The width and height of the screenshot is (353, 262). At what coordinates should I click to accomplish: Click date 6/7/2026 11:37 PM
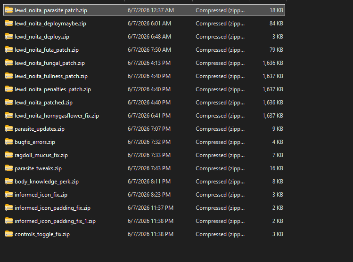coord(150,208)
